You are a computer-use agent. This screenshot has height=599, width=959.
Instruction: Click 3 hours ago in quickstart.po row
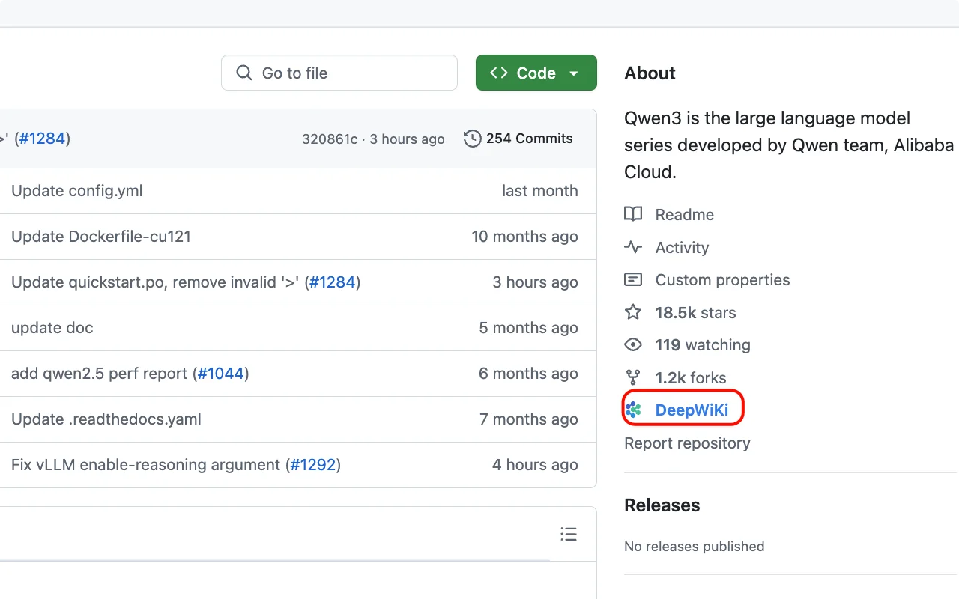point(535,282)
